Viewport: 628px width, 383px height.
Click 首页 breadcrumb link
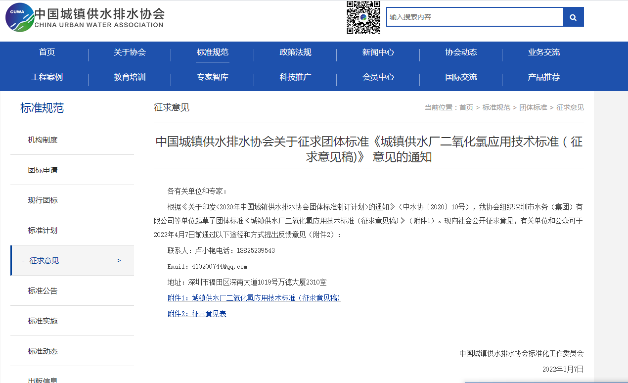pos(466,107)
